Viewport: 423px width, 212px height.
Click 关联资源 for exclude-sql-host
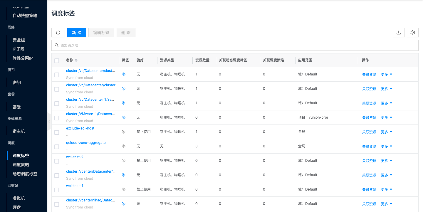369,132
